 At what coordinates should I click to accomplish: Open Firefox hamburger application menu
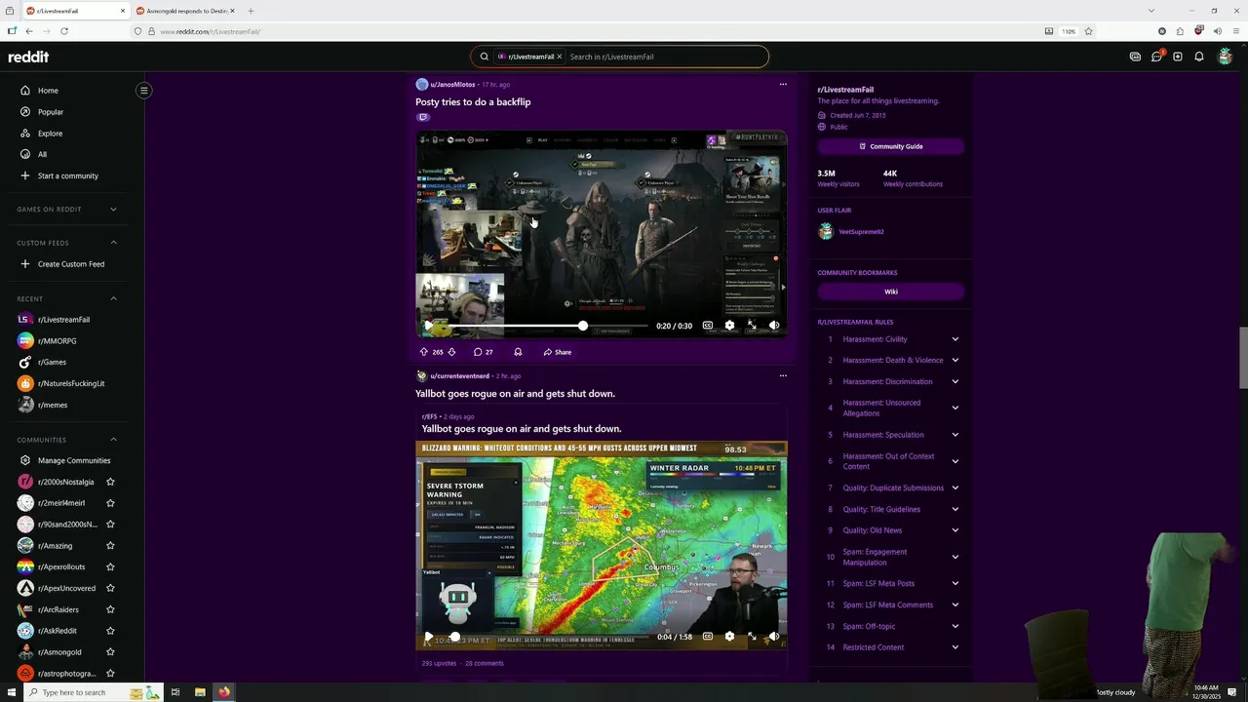[x=1234, y=31]
